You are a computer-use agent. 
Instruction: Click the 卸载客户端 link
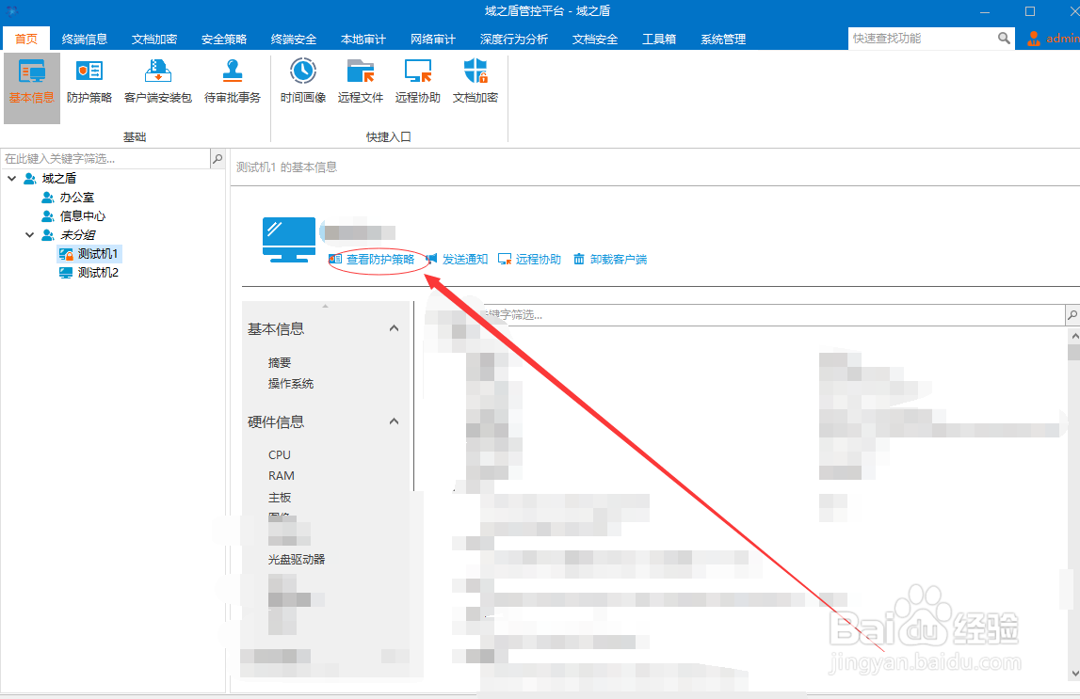[619, 260]
